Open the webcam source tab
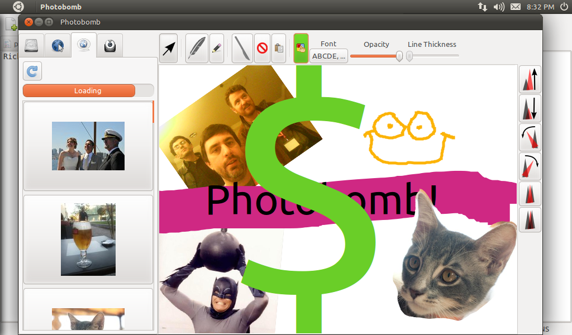Viewport: 572px width, 335px height. coord(110,46)
